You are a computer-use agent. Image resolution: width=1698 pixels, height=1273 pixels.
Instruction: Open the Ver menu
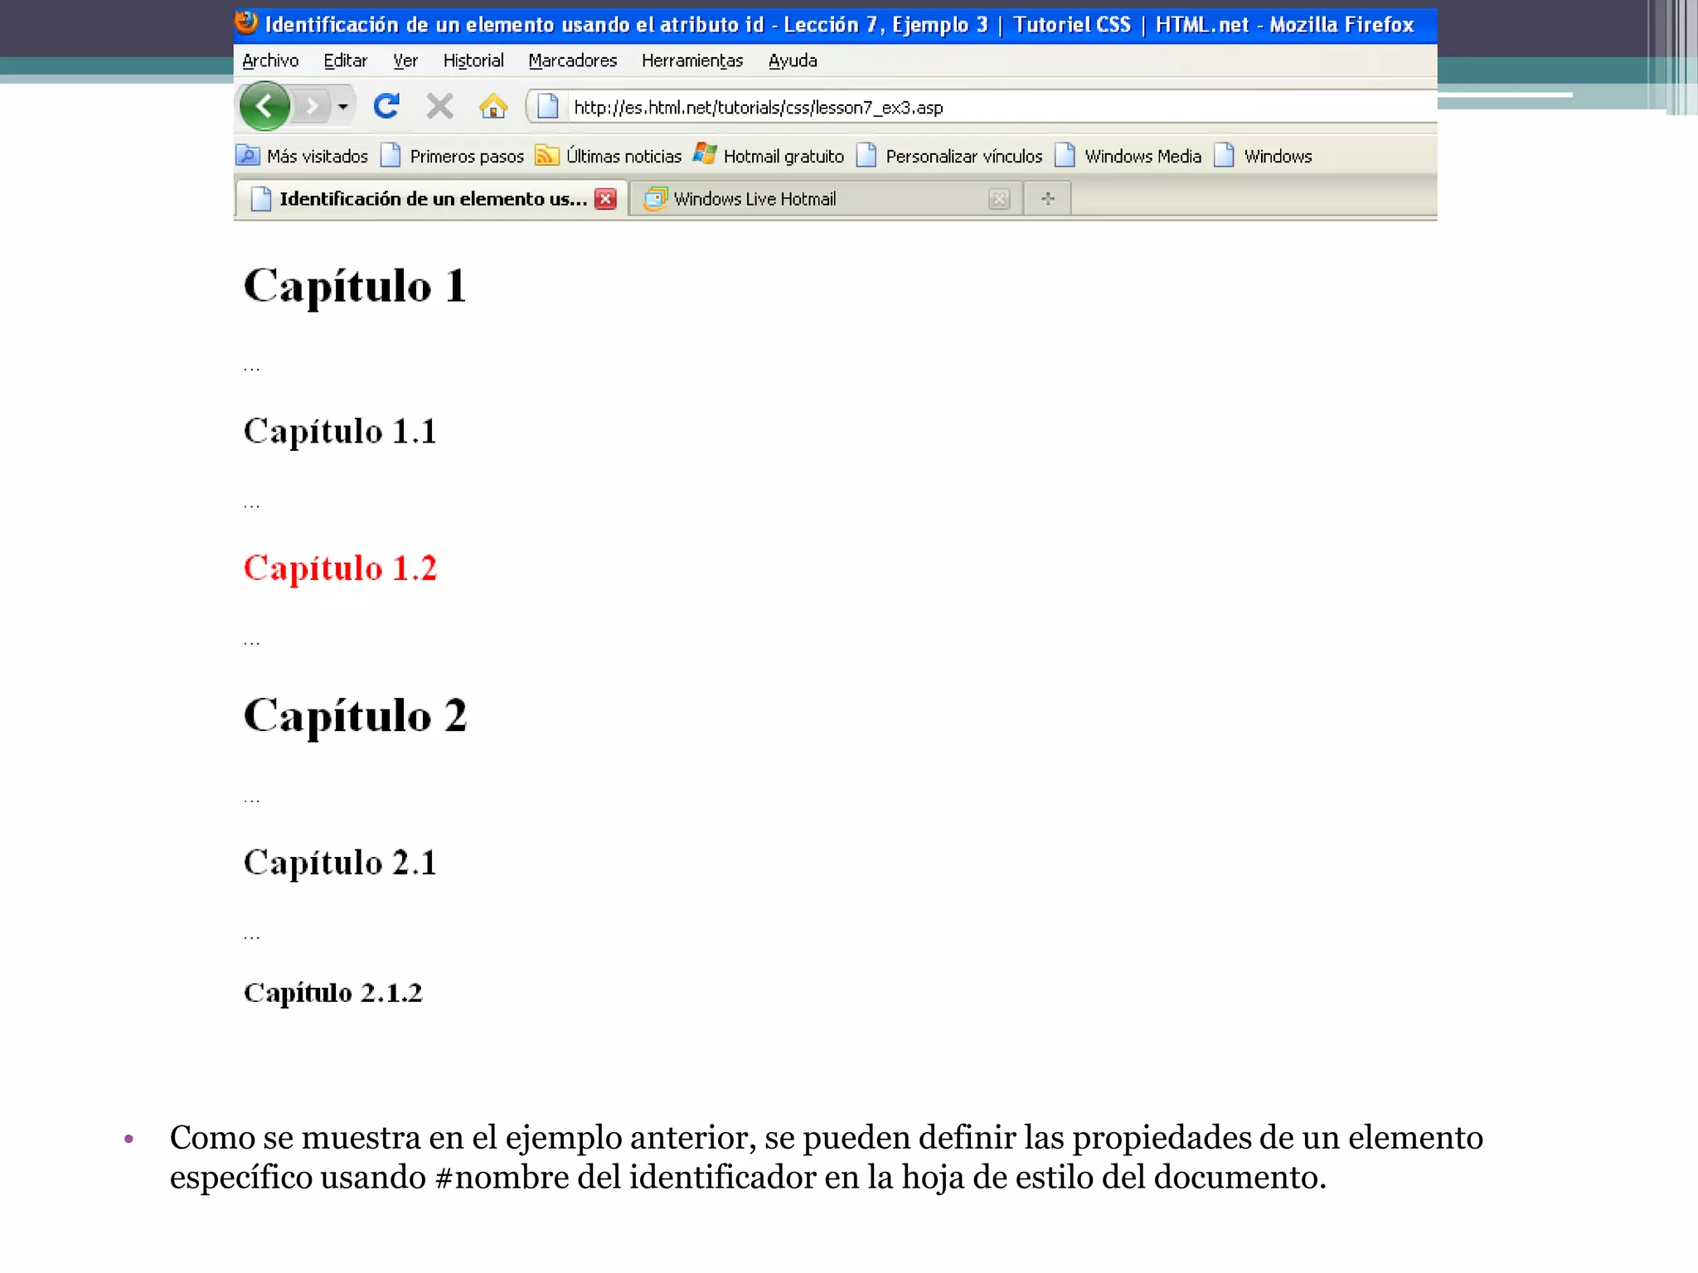(405, 61)
